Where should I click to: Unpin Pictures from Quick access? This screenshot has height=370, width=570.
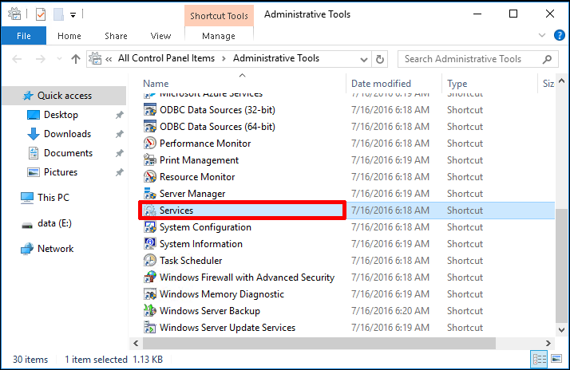(x=119, y=172)
